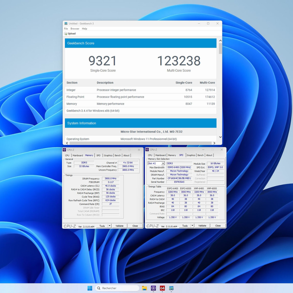Switch to CPU tab in right CPU-Z
The width and height of the screenshot is (293, 293).
150,155
